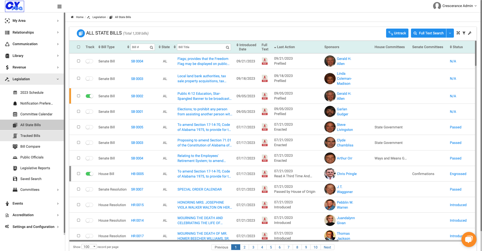482x251 pixels.
Task: Open Gerald H. Allen photo on SB 0004
Action: (330, 61)
